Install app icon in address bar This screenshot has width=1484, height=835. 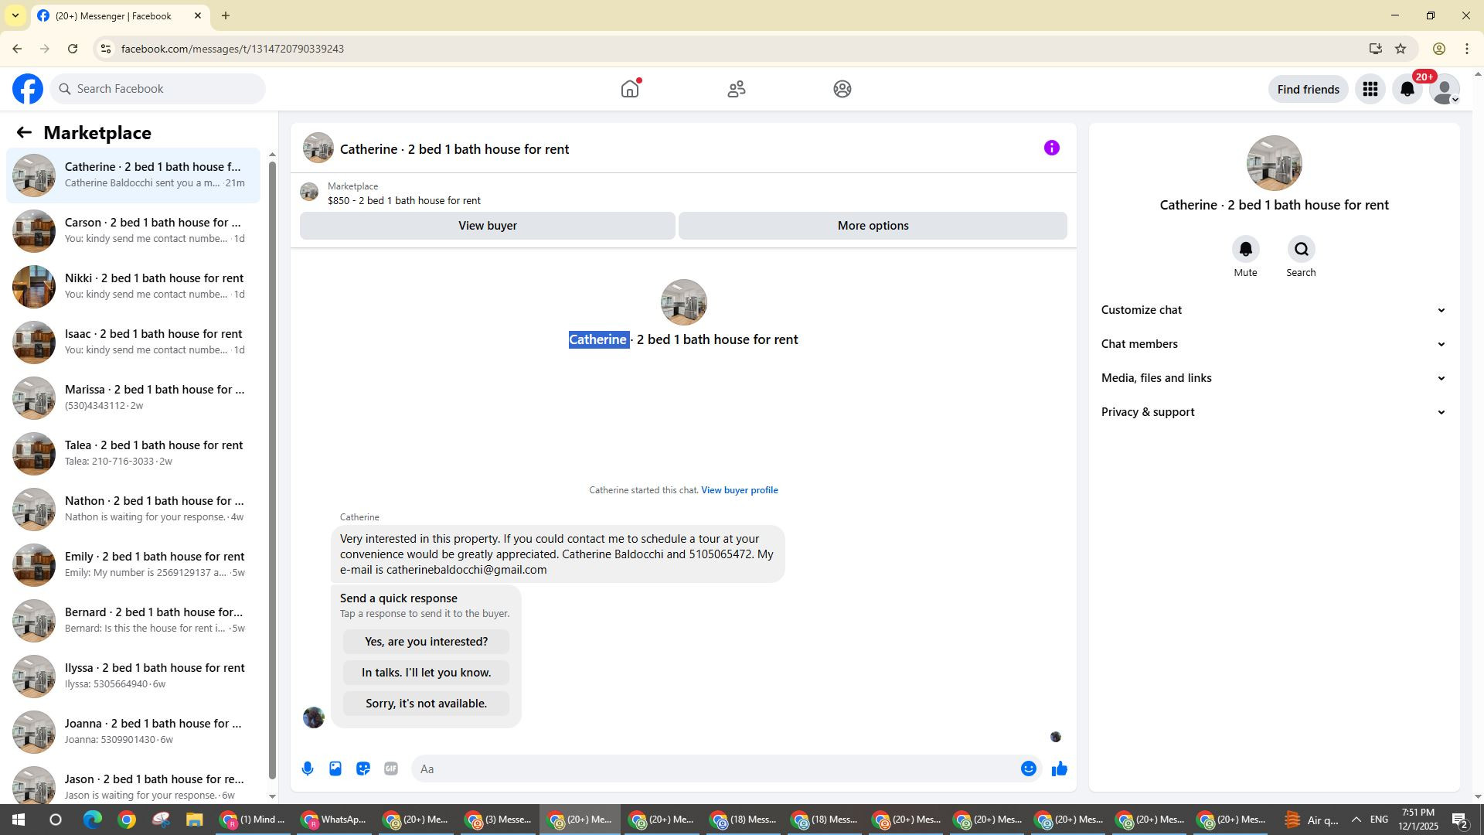(x=1375, y=49)
